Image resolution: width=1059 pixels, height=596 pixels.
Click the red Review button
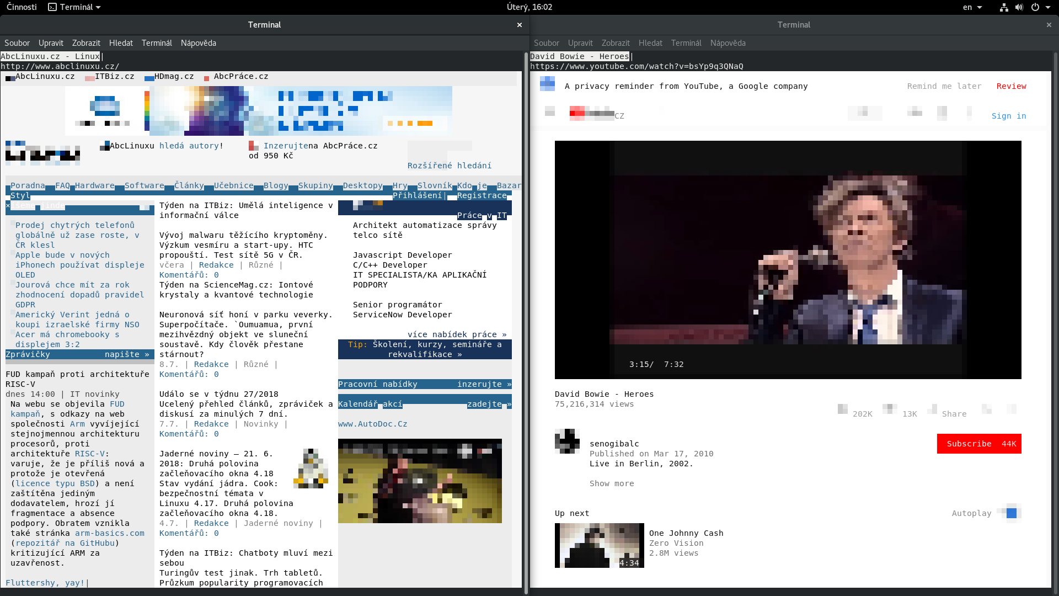point(1012,87)
